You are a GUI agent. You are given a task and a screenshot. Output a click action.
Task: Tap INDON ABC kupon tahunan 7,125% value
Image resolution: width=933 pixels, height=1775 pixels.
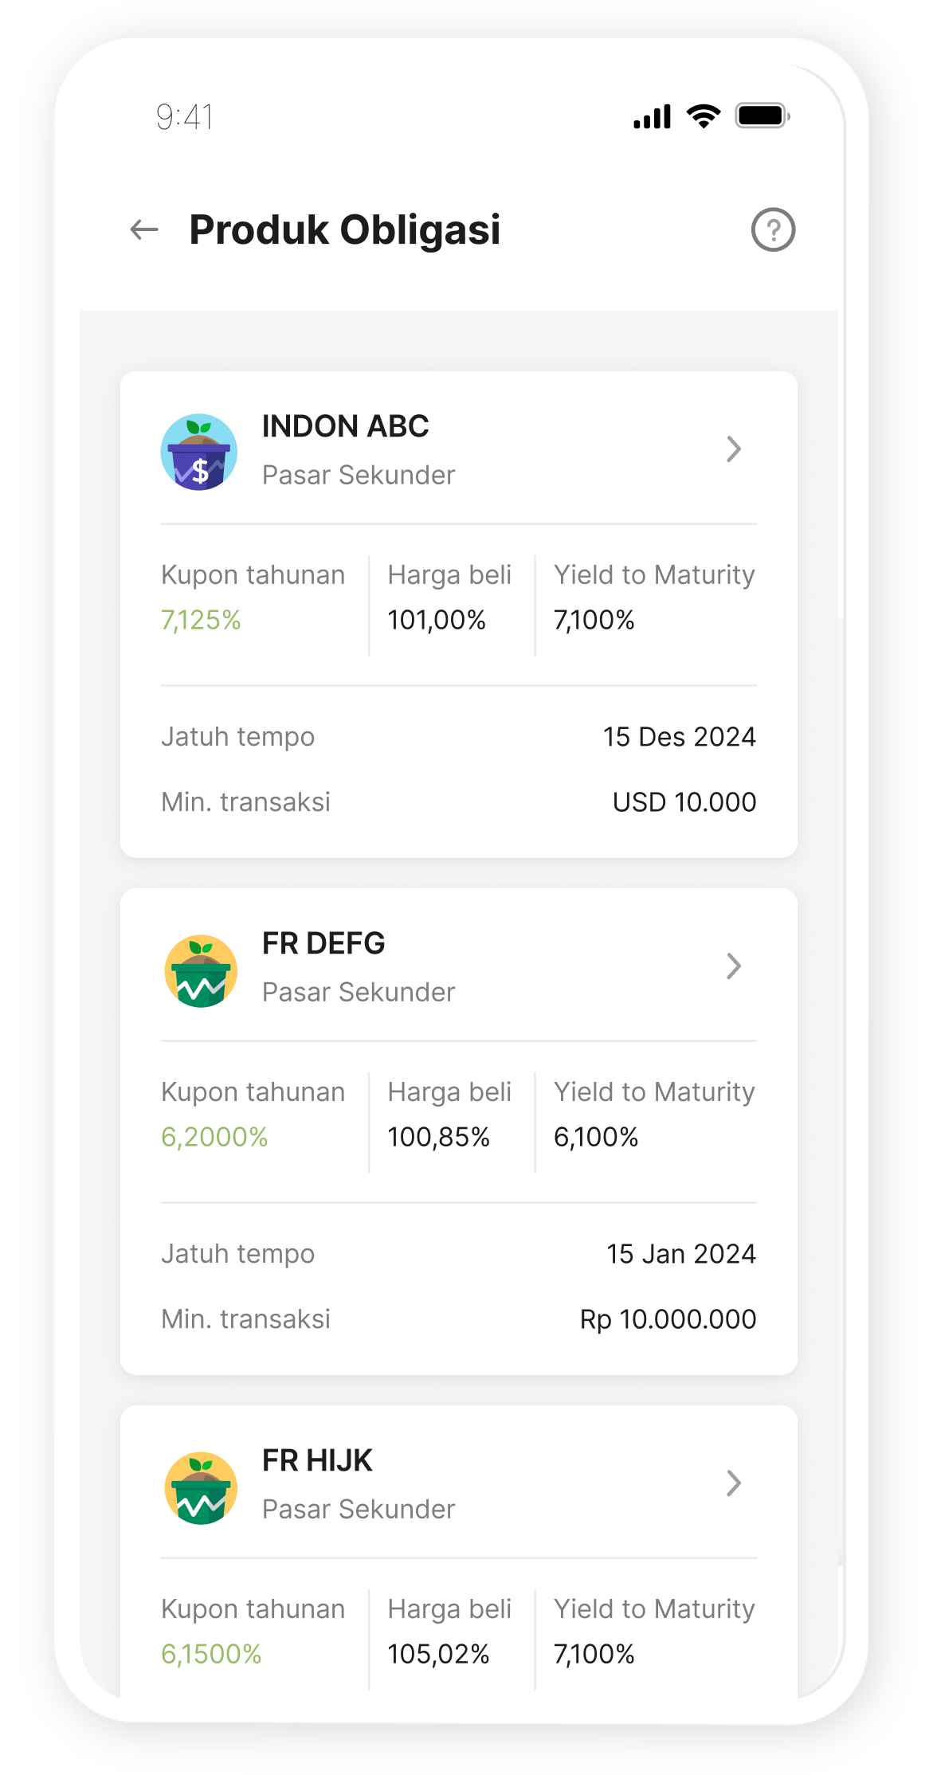pos(201,621)
